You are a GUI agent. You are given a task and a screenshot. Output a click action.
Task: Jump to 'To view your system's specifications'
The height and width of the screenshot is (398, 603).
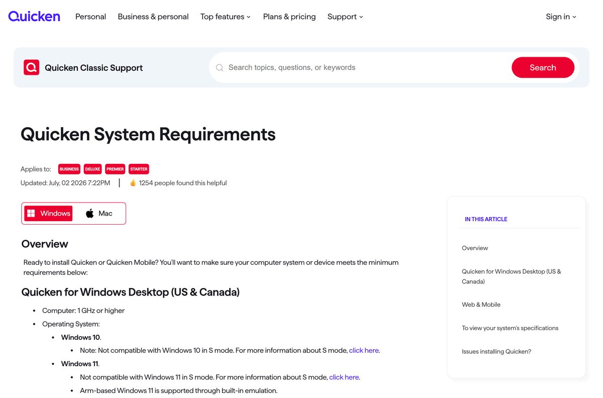(510, 328)
